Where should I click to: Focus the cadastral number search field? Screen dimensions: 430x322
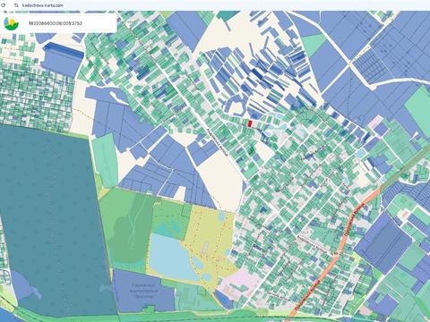69,23
